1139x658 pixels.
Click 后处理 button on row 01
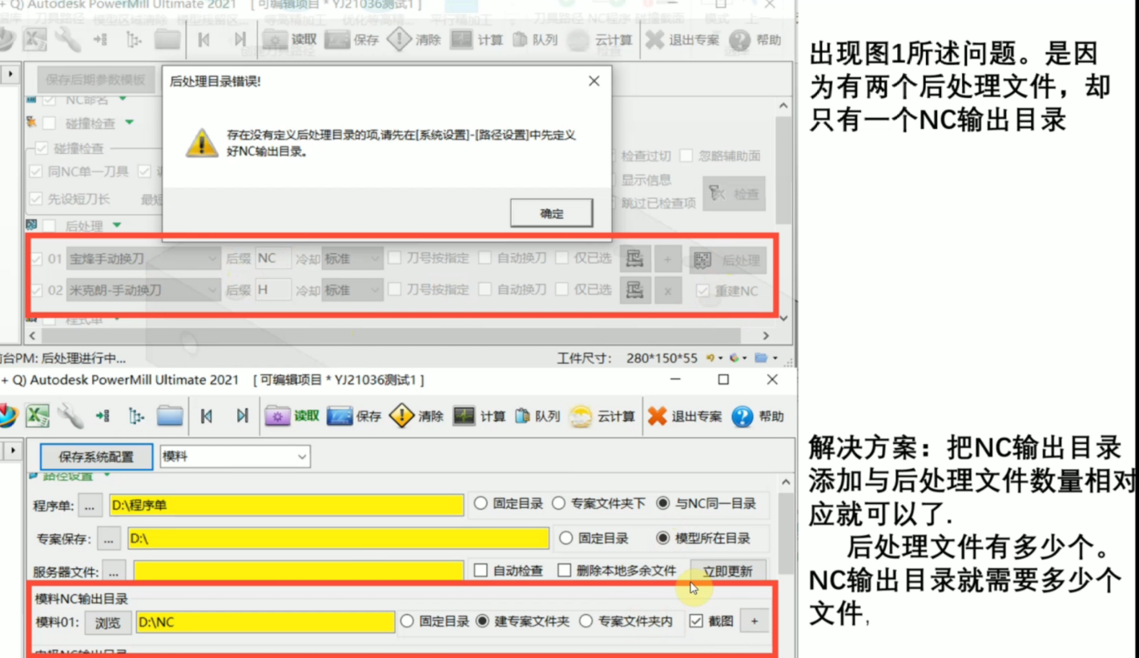tap(726, 260)
